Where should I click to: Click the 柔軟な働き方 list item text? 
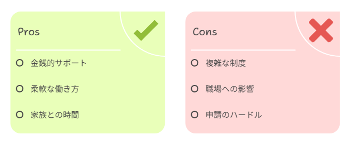(55, 89)
